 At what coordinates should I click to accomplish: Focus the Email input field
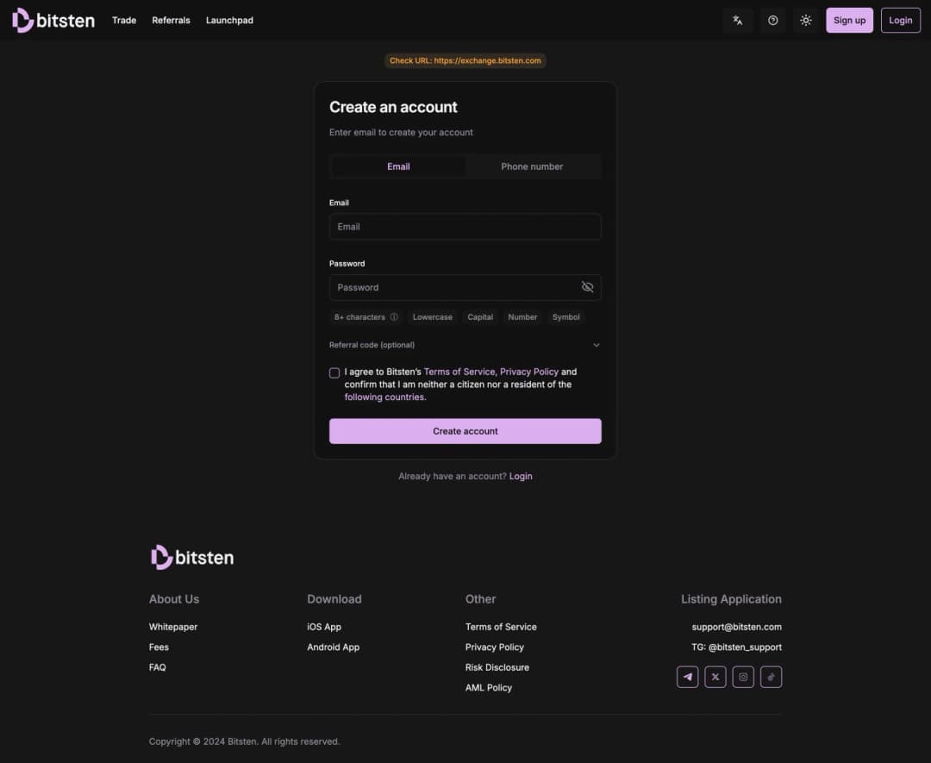coord(465,227)
